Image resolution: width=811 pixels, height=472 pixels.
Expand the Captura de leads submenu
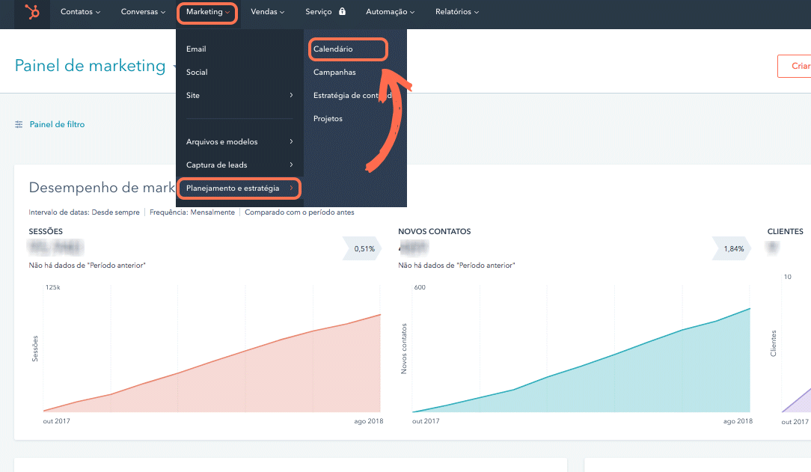coord(239,165)
